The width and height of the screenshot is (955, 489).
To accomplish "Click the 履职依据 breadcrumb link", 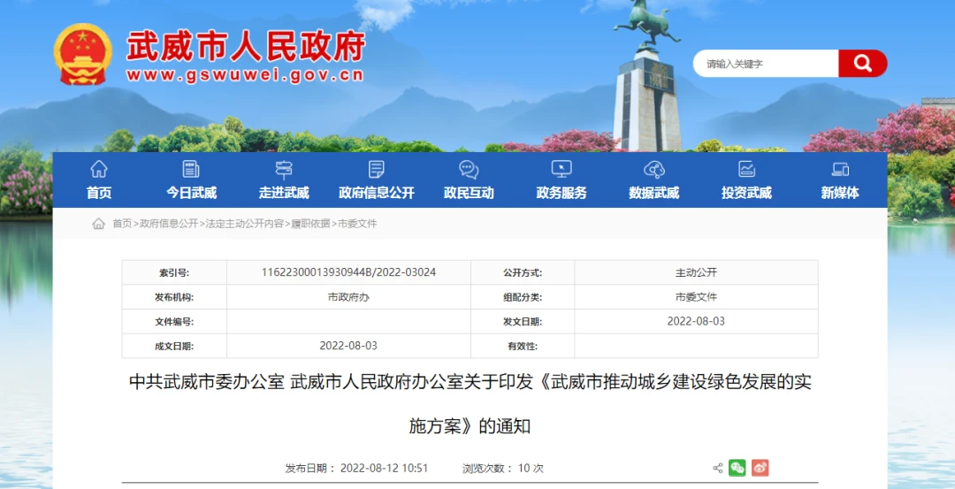I will [310, 224].
